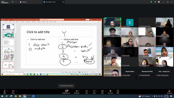The image size is (174, 98).
Task: Adjust the PowerPoint zoom slider
Action: coord(93,72)
